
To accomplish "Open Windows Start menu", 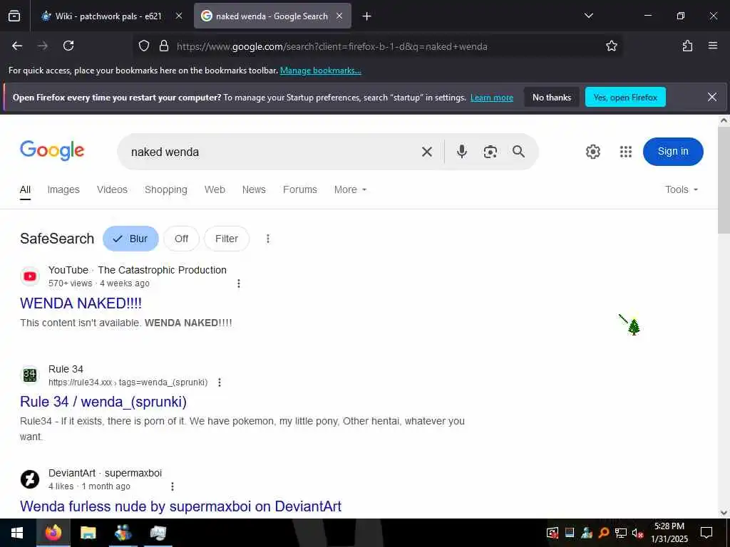I will tap(17, 533).
